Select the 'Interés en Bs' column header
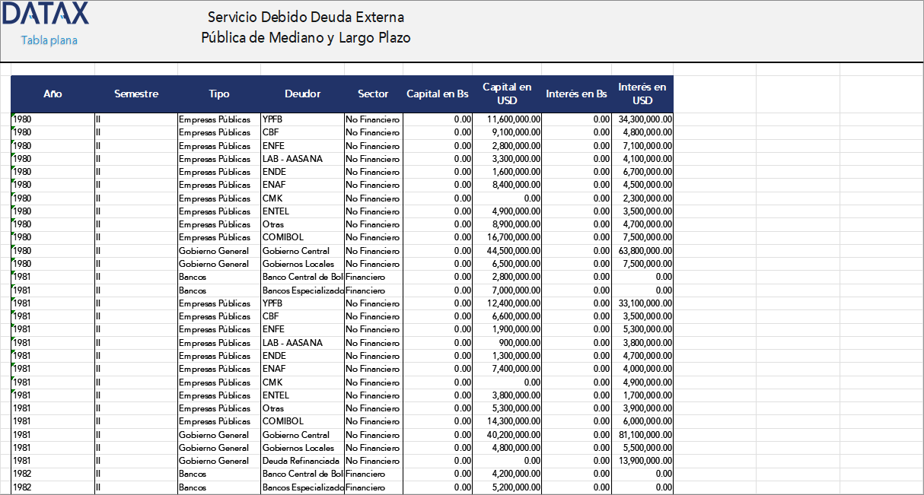The height and width of the screenshot is (495, 924). 576,94
